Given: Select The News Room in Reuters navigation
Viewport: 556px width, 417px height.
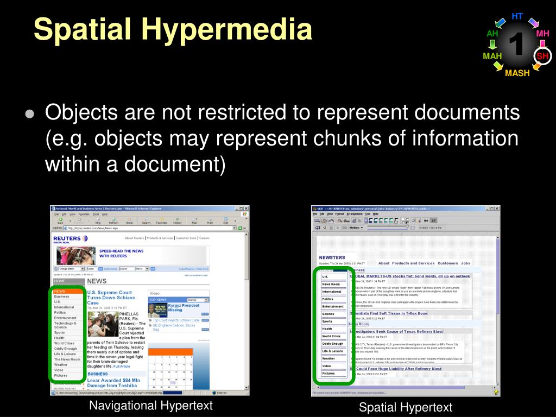Looking at the screenshot, I should point(67,359).
